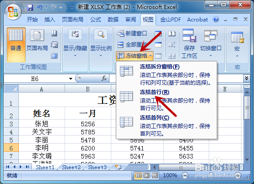Click Hide window icon
The image size is (254, 184).
(x=158, y=45)
